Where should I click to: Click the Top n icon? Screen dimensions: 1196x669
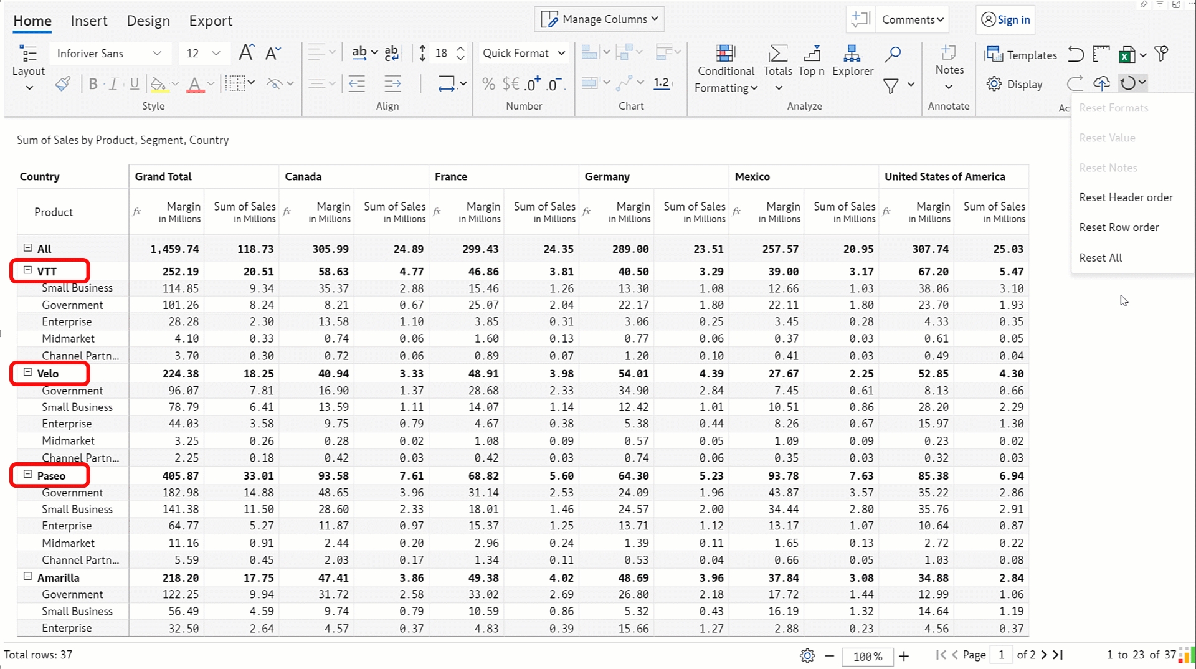coord(811,54)
